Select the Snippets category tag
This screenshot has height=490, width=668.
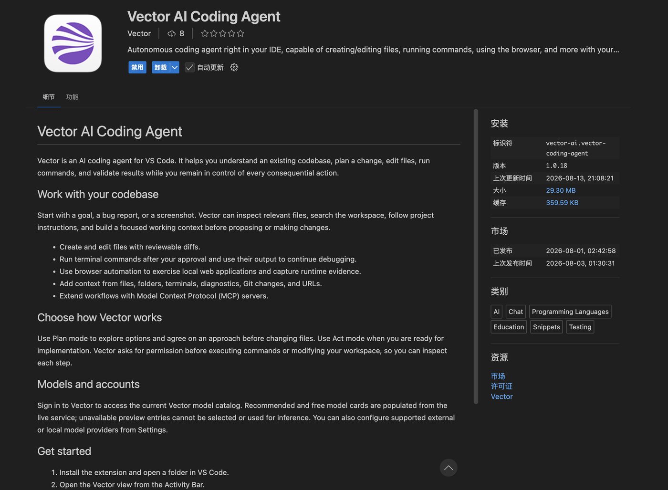pos(546,327)
